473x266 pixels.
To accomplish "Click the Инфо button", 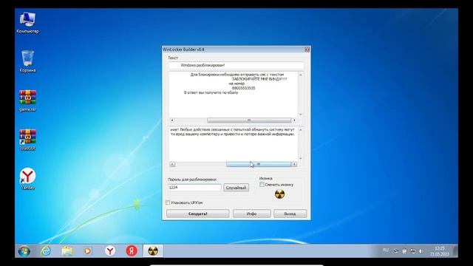I will point(251,214).
